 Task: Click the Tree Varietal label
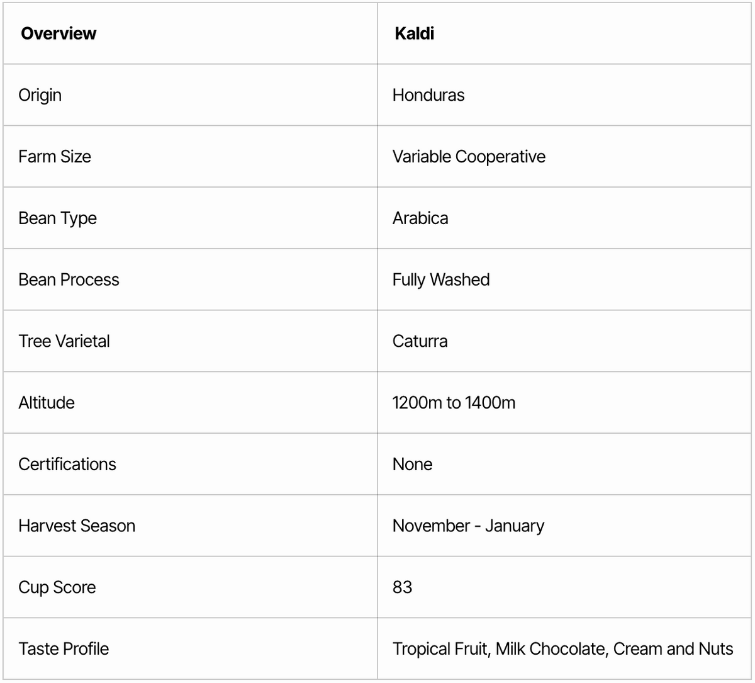(64, 341)
